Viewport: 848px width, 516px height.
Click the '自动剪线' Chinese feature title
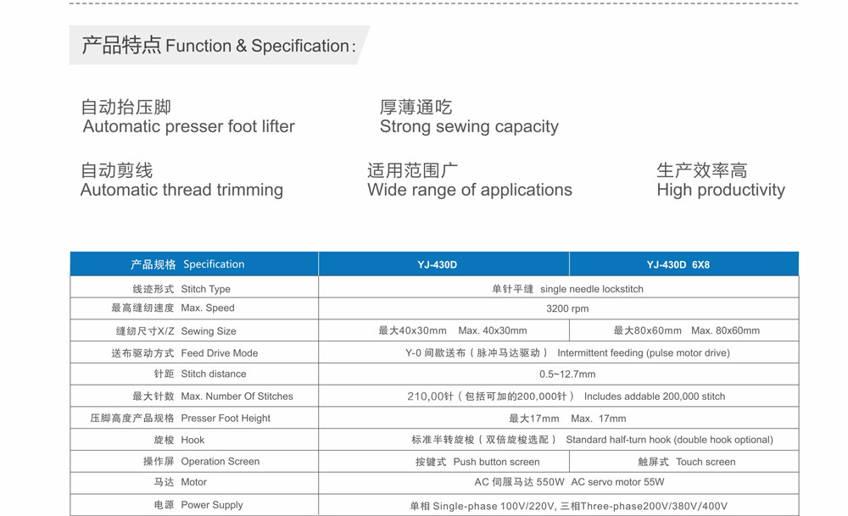[x=117, y=170]
